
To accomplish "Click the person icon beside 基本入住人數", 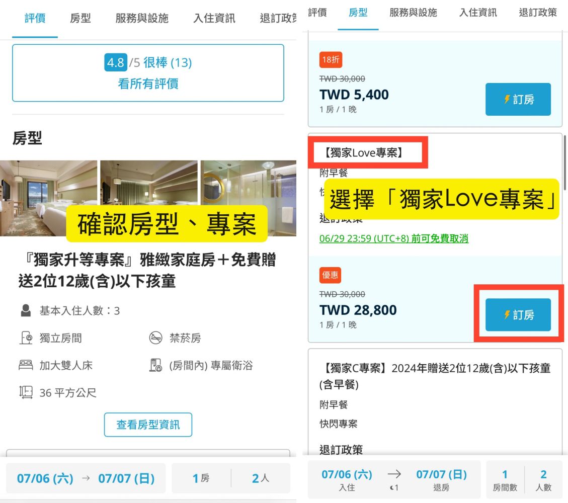I will point(26,311).
